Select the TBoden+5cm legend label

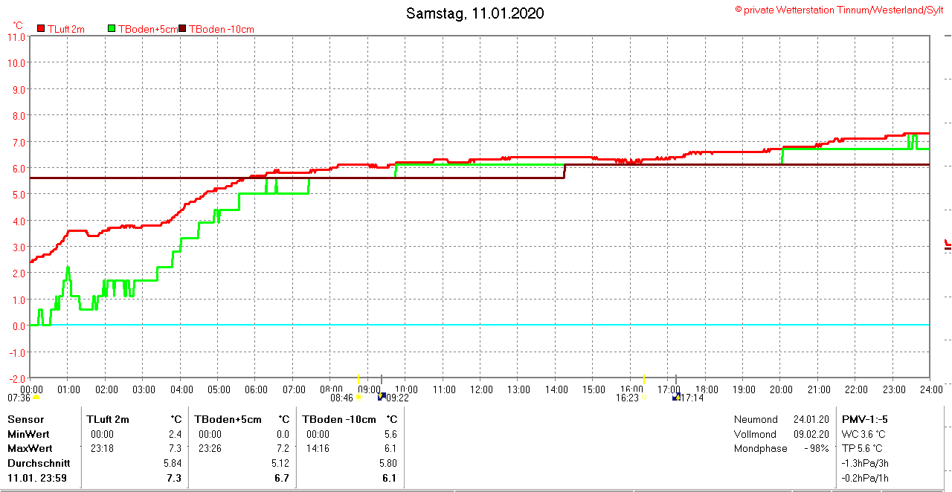148,29
